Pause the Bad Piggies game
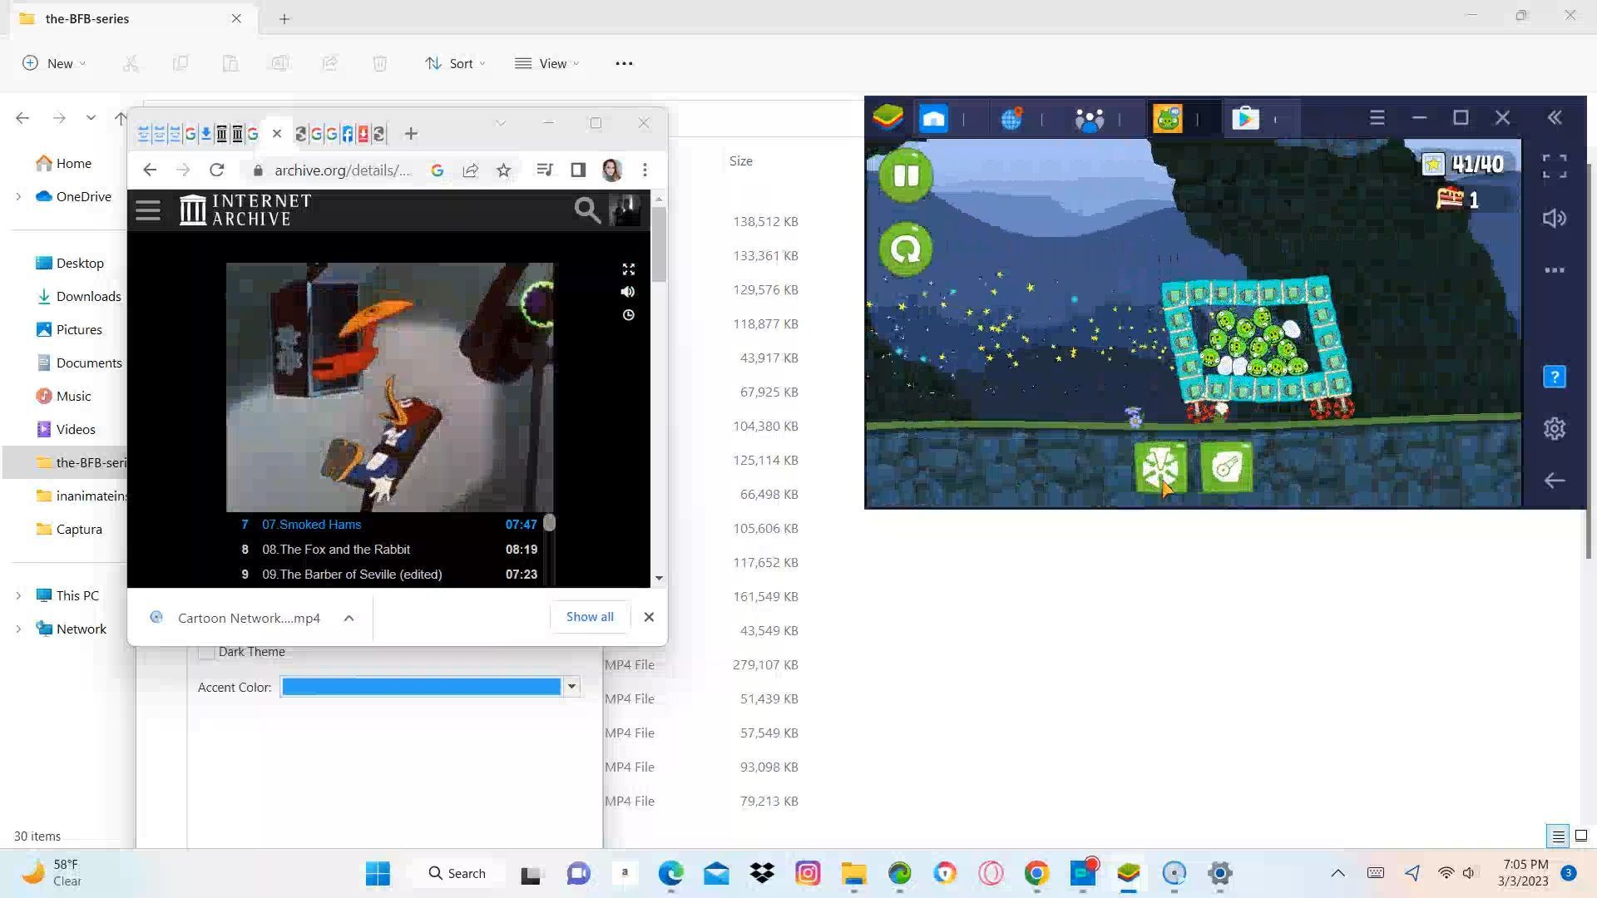Screen dimensions: 1597x898 pyautogui.click(x=906, y=175)
